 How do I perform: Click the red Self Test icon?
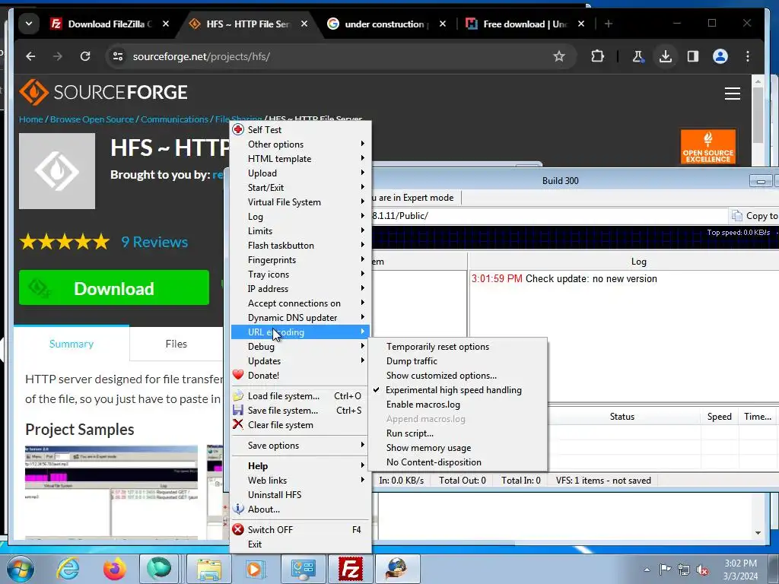pyautogui.click(x=238, y=129)
